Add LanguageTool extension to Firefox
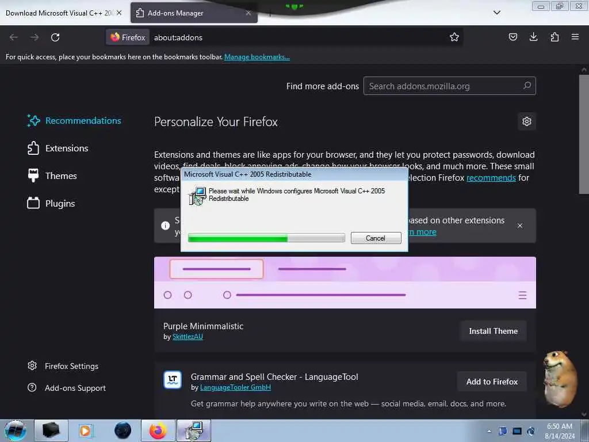589x442 pixels. (x=492, y=382)
